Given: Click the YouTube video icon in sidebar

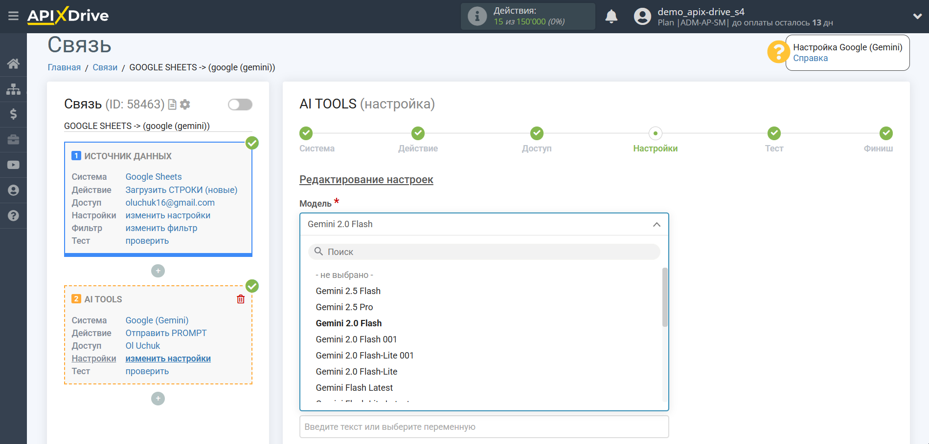Looking at the screenshot, I should click(x=13, y=165).
